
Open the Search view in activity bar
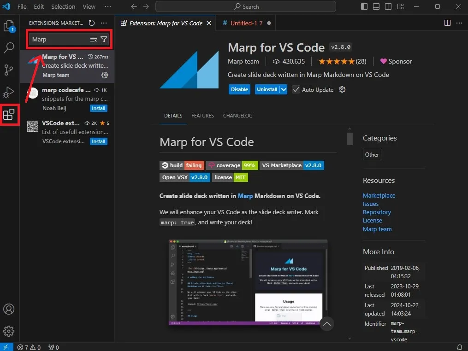click(x=9, y=48)
